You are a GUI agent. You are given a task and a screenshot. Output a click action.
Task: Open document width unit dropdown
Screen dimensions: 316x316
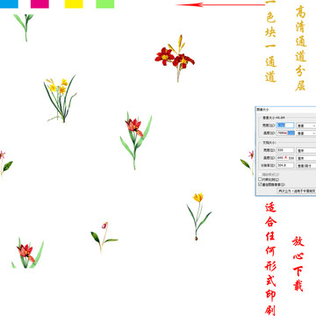[x=306, y=151]
